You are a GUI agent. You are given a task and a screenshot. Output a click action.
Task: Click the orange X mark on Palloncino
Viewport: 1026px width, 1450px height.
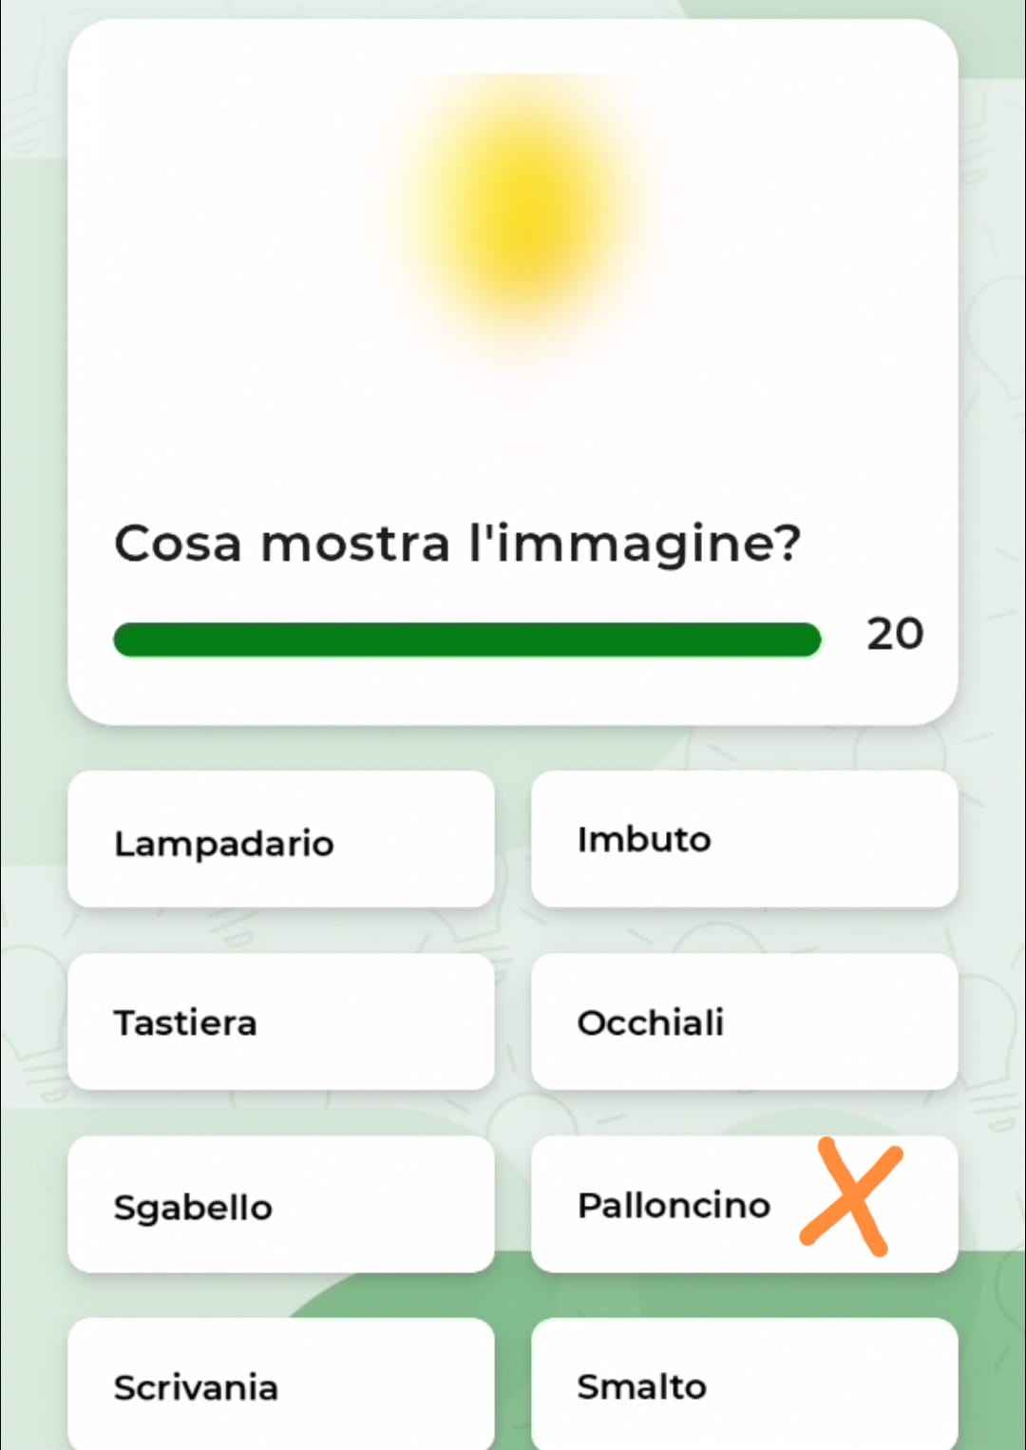pyautogui.click(x=850, y=1197)
